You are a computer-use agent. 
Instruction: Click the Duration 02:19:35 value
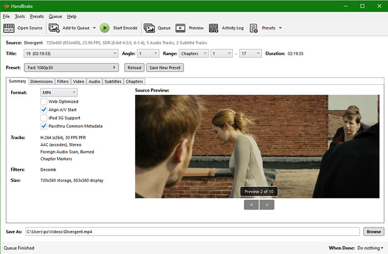click(x=295, y=53)
